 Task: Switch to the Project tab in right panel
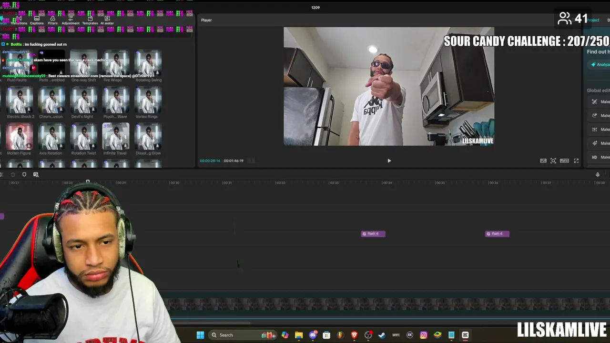click(x=593, y=20)
